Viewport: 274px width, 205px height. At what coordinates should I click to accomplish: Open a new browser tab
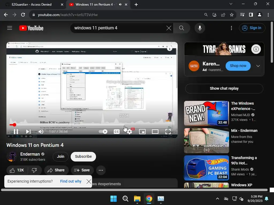136,5
